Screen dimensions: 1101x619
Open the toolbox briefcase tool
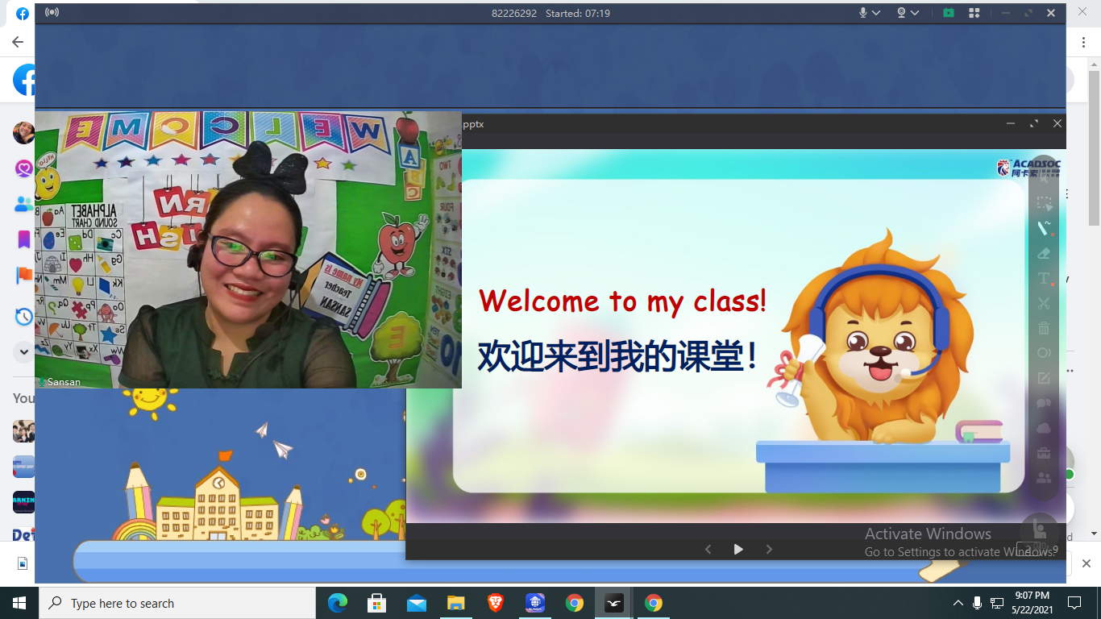point(1045,453)
